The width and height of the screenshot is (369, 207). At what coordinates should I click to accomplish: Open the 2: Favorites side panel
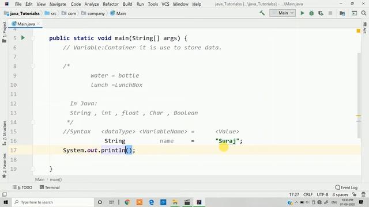(x=4, y=166)
